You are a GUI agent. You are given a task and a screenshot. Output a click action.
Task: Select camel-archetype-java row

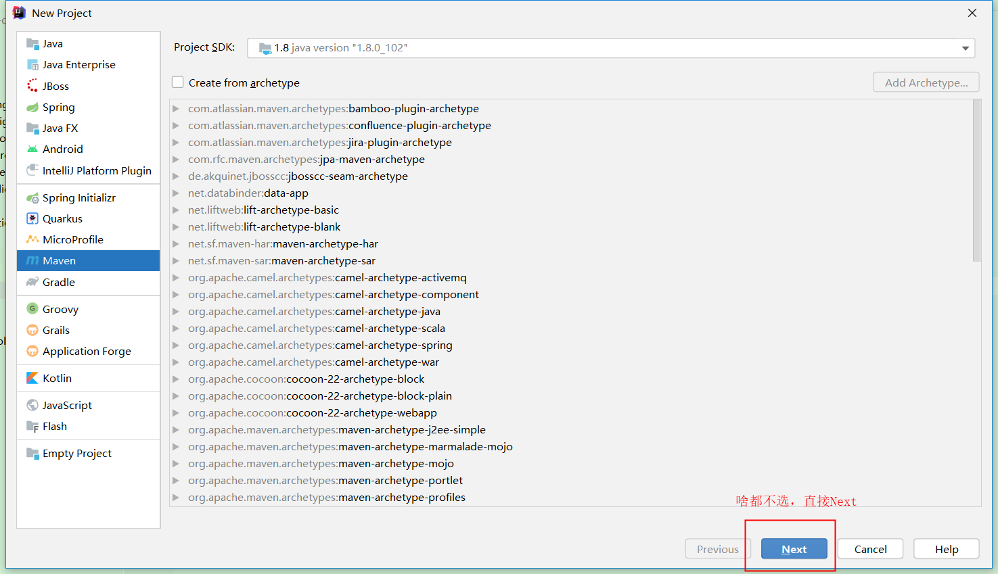coord(570,311)
